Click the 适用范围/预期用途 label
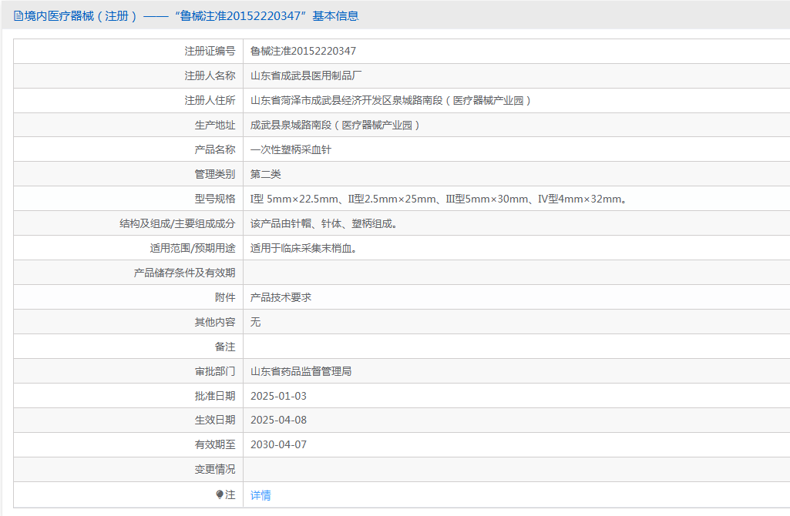Viewport: 790px width, 516px height. [193, 248]
